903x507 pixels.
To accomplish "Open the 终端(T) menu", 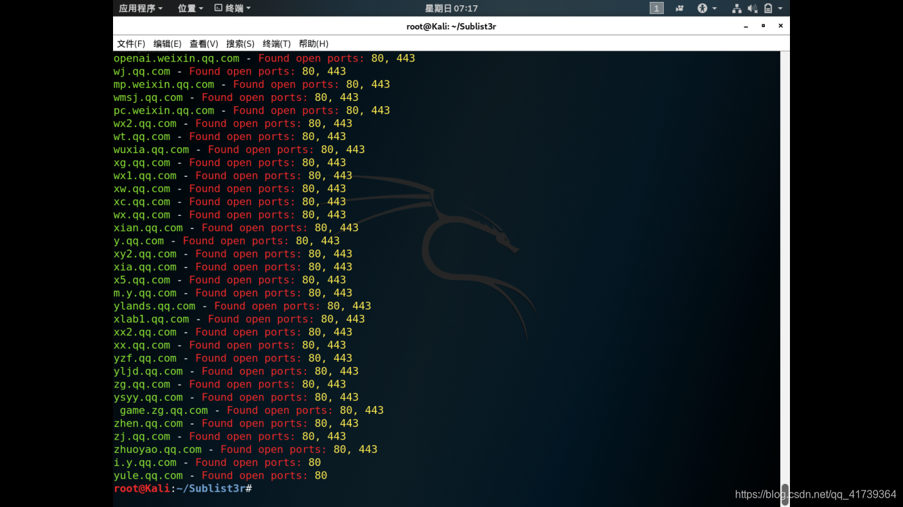I will (x=276, y=44).
